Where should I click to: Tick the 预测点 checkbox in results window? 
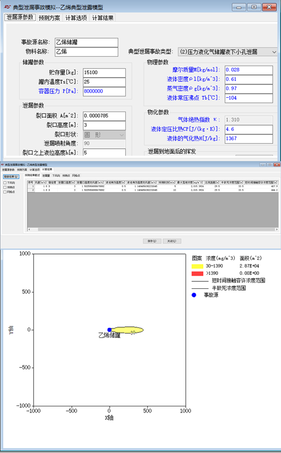5,187
